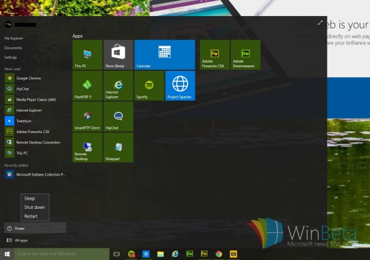This screenshot has height=260, width=370.
Task: Choose Restart in the power menu
Action: tap(31, 216)
